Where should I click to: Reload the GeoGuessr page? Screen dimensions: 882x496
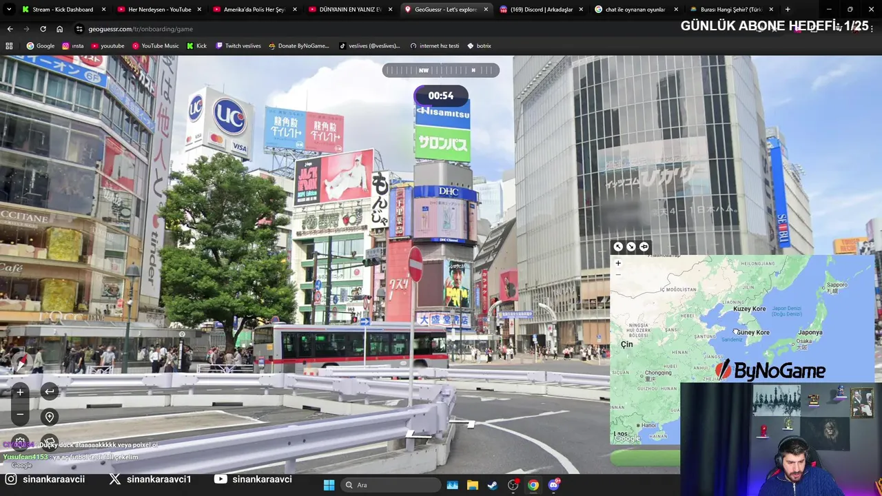click(x=43, y=29)
